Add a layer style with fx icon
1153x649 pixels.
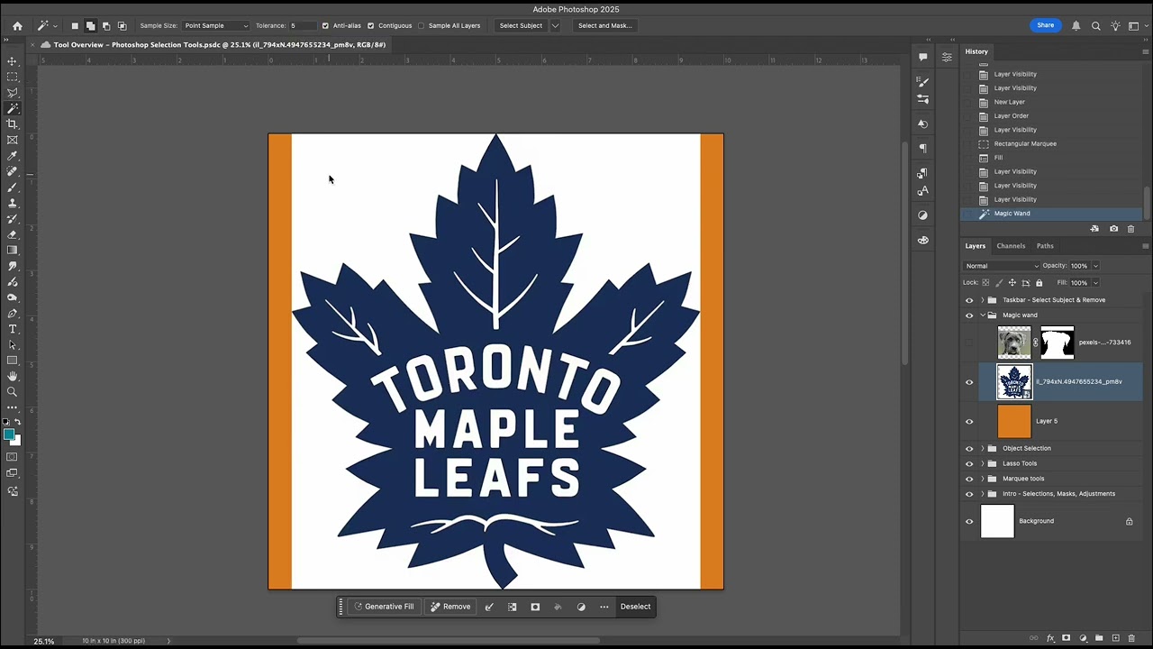click(x=1050, y=638)
